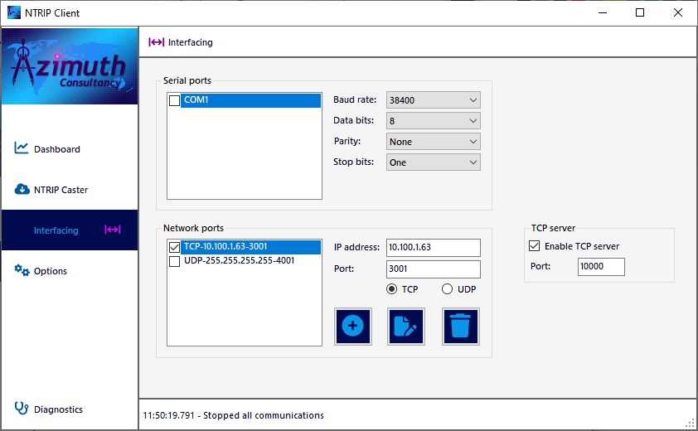The image size is (698, 431).
Task: Open the Stop bits dropdown
Action: 433,162
